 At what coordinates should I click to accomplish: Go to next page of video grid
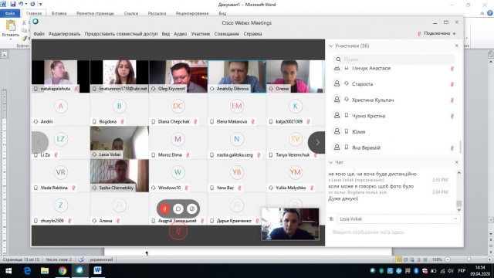pyautogui.click(x=316, y=142)
